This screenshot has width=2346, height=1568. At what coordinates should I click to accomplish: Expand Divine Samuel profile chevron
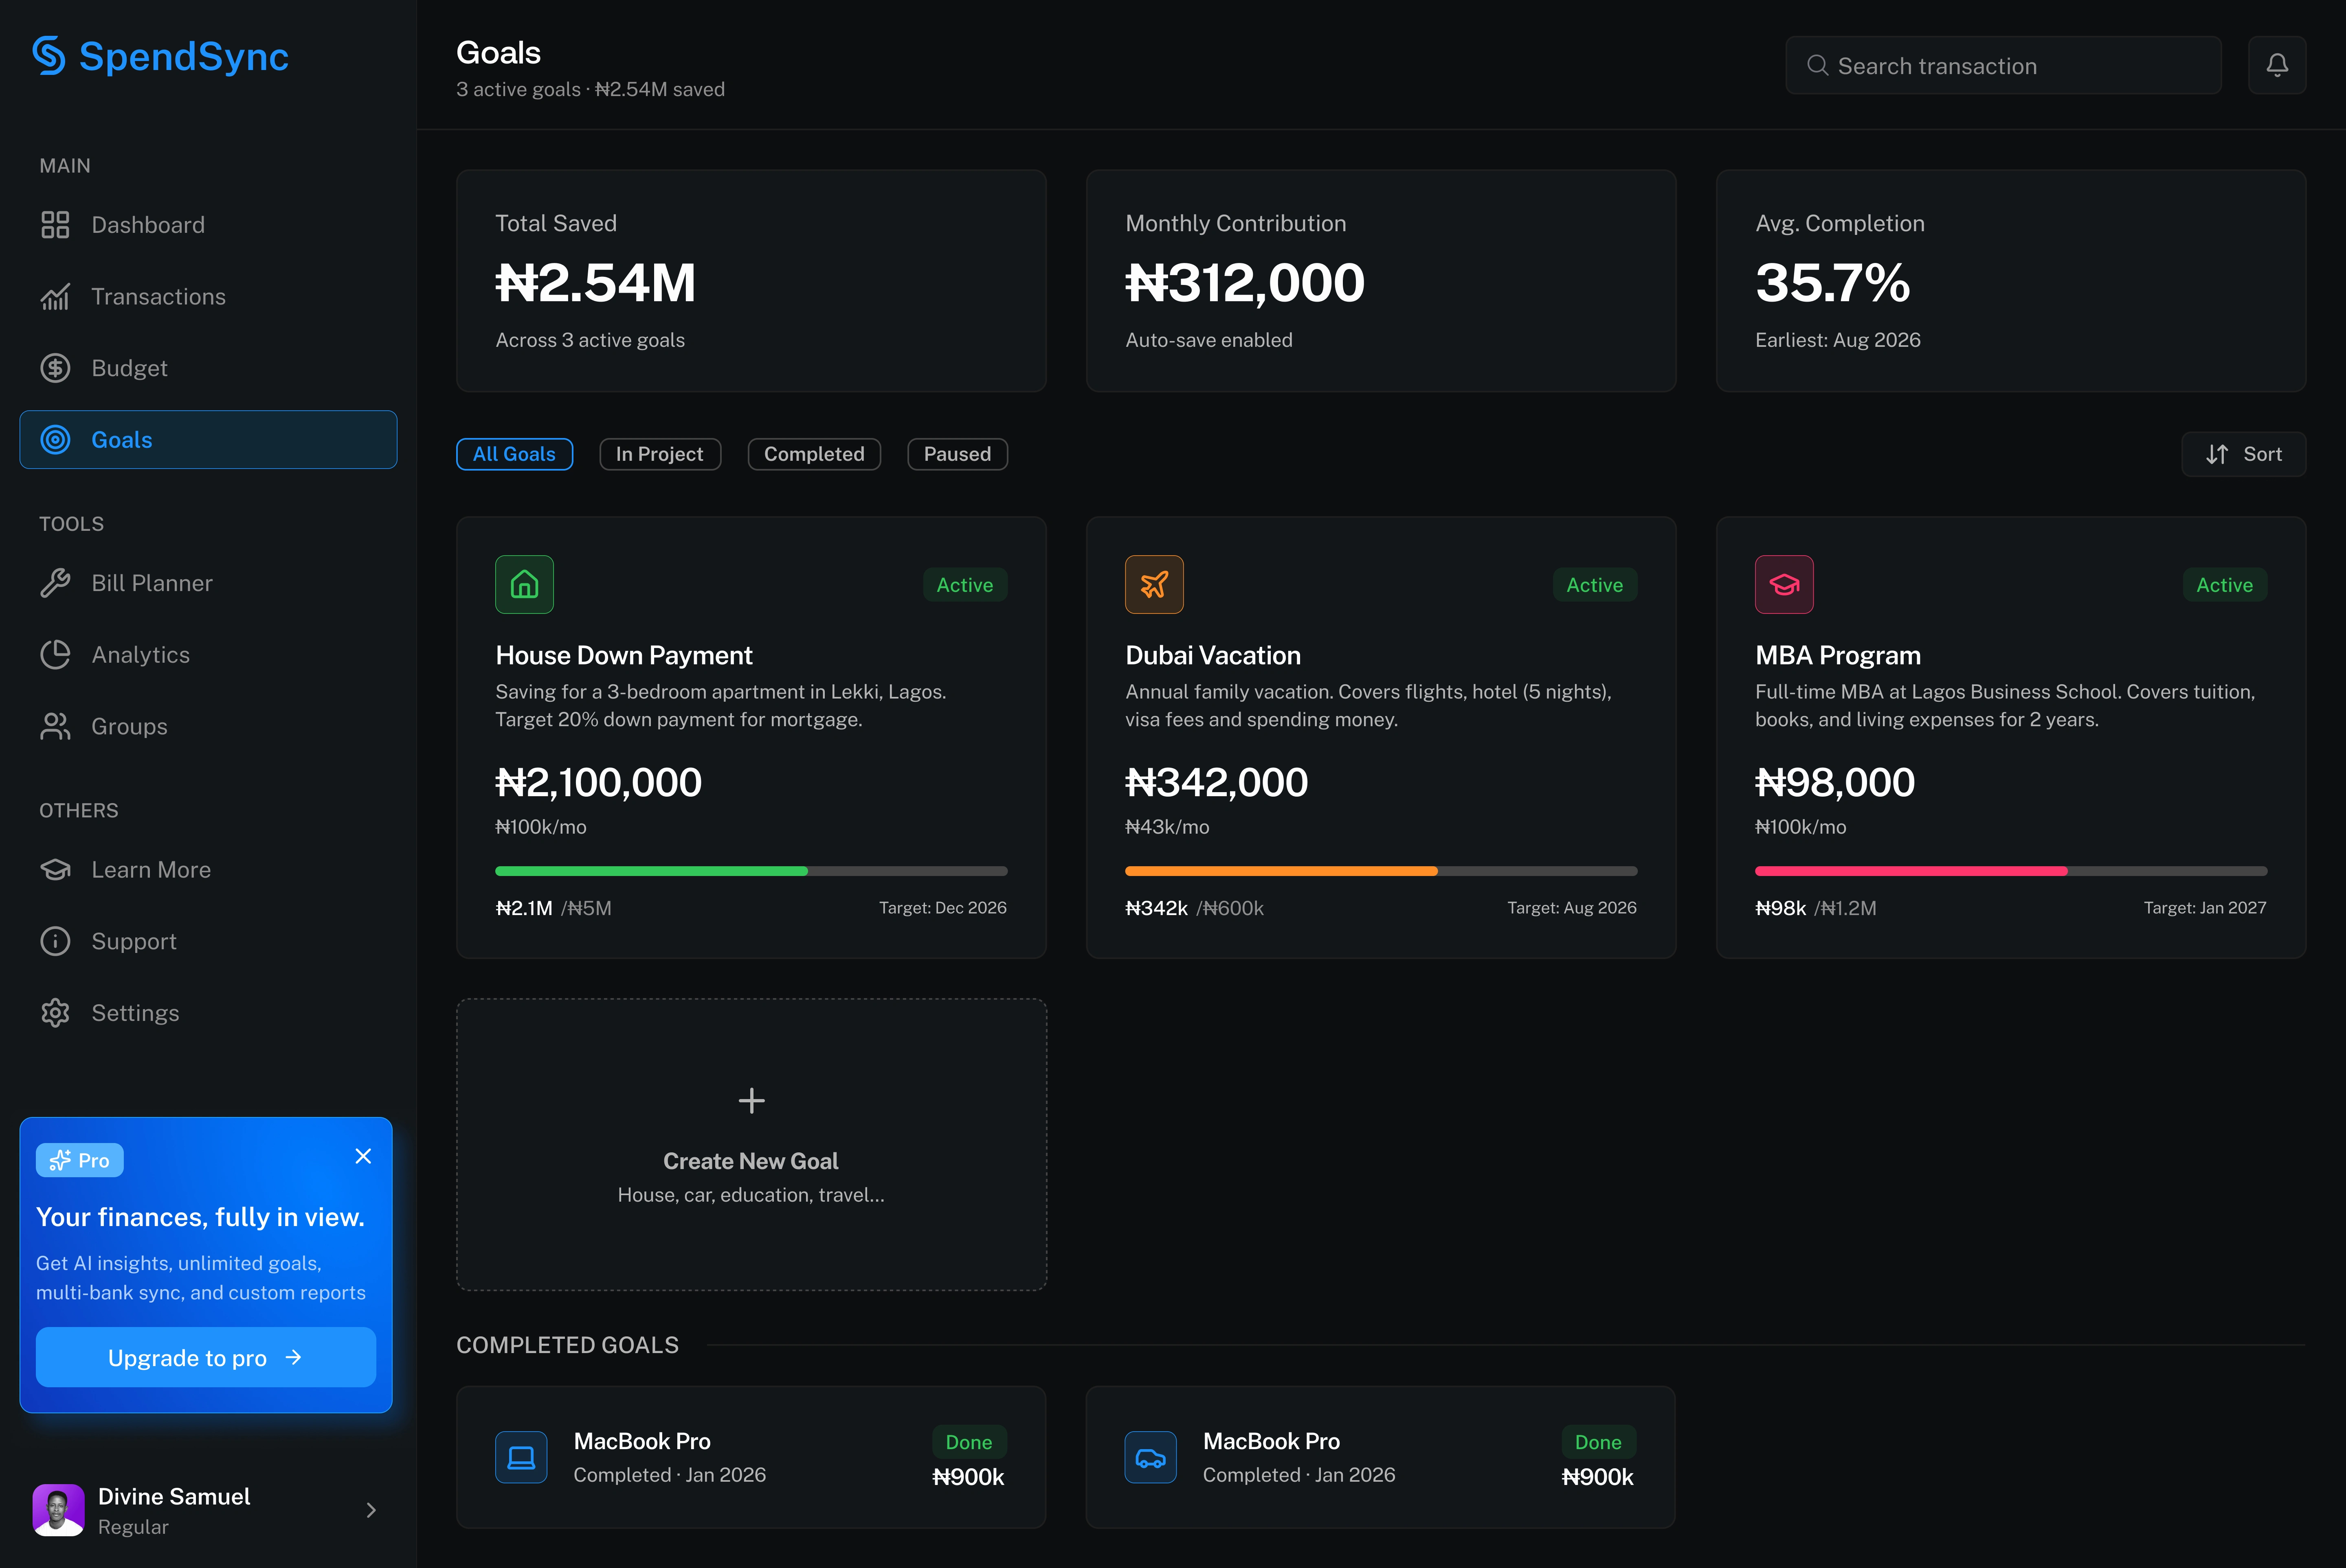pyautogui.click(x=371, y=1510)
